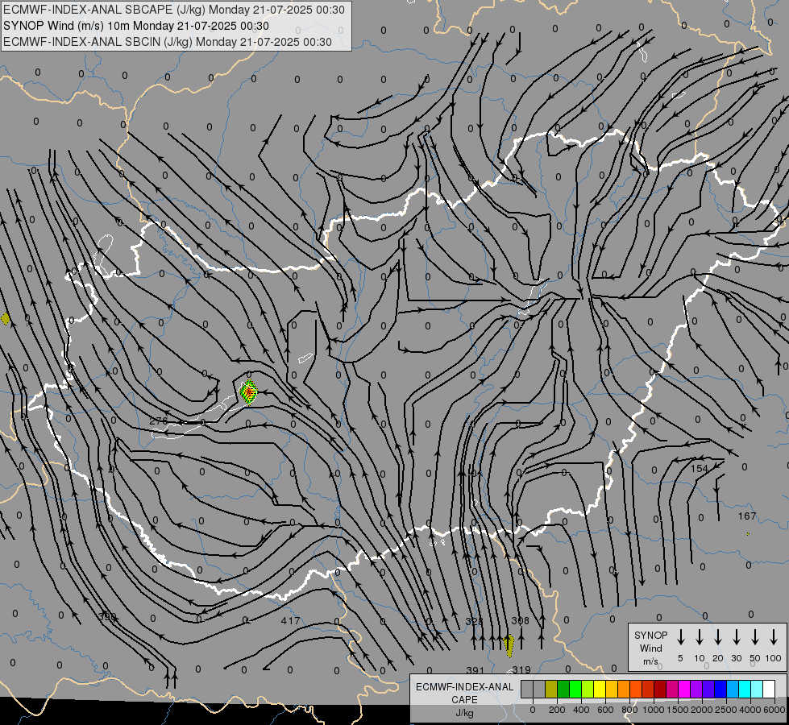
Task: Click the 30 m/s wind arrow in legend
Action: coord(737,637)
